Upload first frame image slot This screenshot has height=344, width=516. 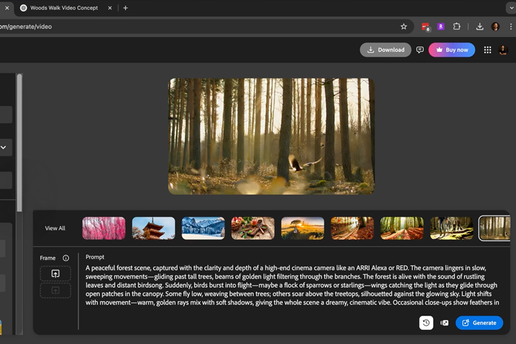pyautogui.click(x=55, y=273)
